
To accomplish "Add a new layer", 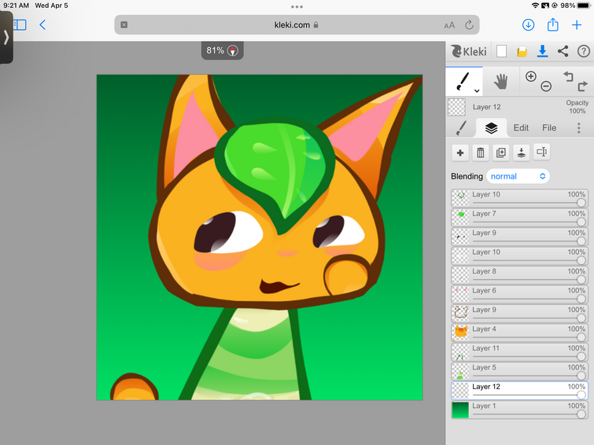I will [460, 153].
